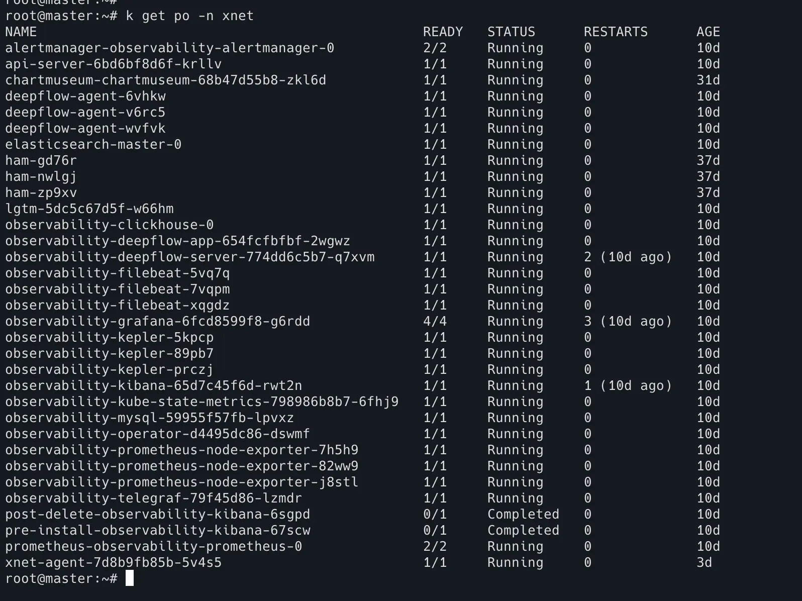Click pod name prometheus-observability-prometheus-0
The height and width of the screenshot is (601, 802).
pyautogui.click(x=154, y=546)
